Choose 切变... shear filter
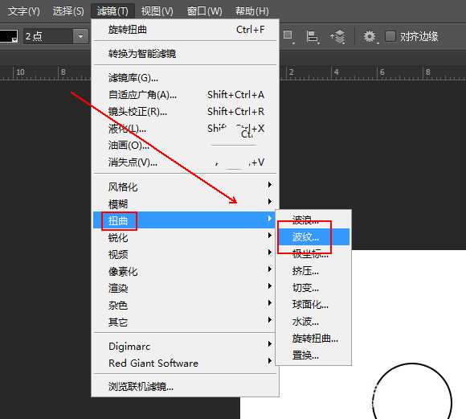Screen dimensions: 466x419 tap(313, 288)
